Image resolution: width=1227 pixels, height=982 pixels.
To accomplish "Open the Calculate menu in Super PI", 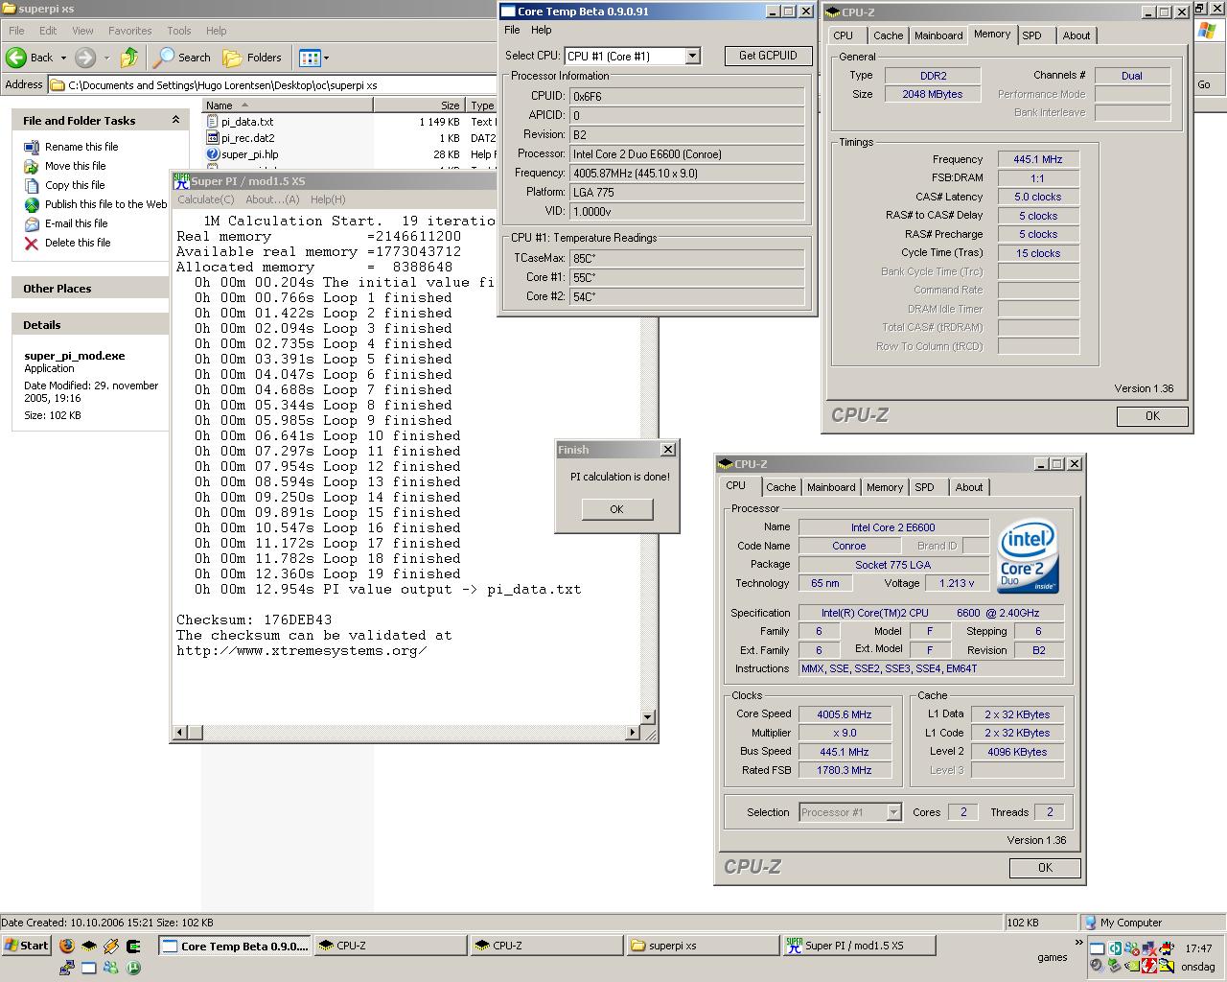I will point(205,199).
